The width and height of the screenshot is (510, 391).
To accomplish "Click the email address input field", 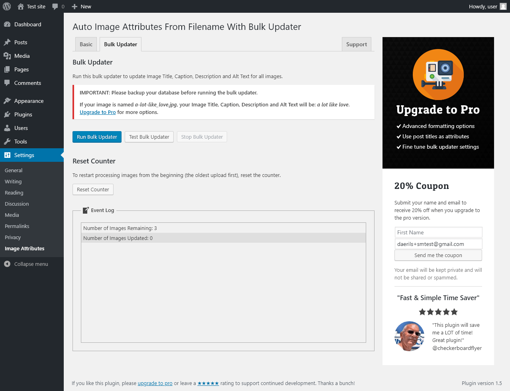I will (438, 244).
